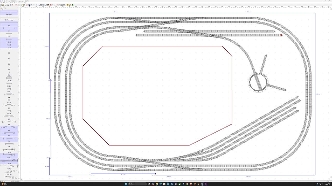The height and width of the screenshot is (186, 332).
Task: Select the D12 track piece label
Action: click(x=9, y=75)
